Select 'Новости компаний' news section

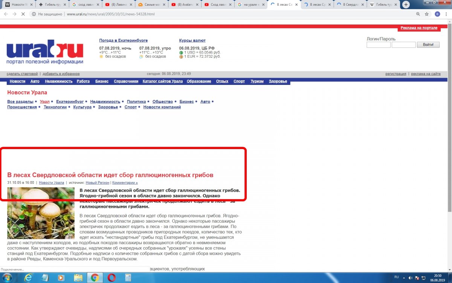coord(162,107)
